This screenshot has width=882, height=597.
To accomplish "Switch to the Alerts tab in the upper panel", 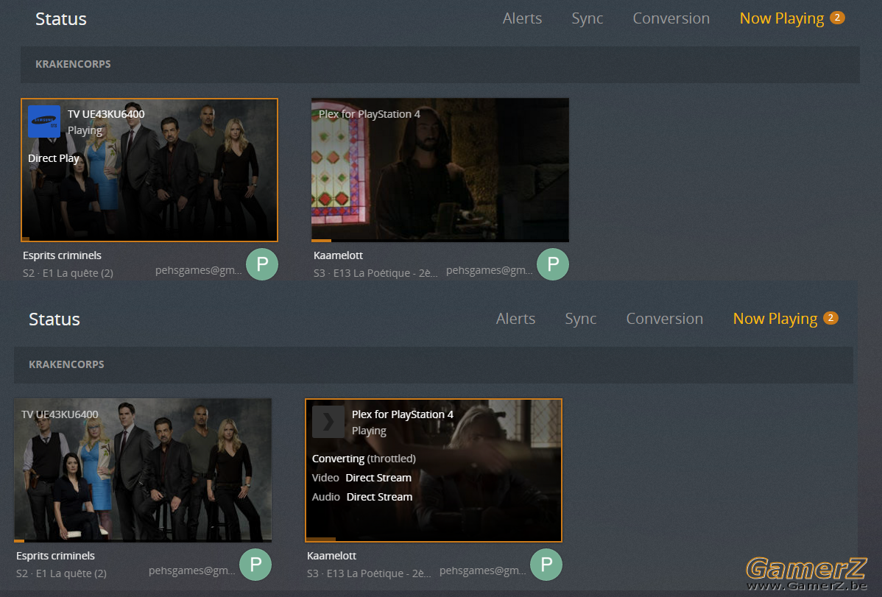I will [x=522, y=18].
